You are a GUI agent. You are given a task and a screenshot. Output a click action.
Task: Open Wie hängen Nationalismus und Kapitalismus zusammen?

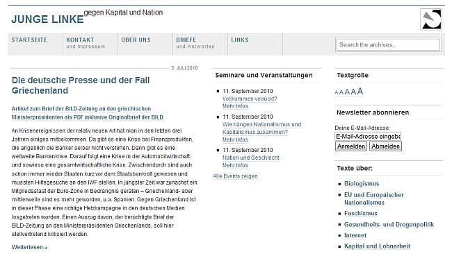[x=261, y=128]
